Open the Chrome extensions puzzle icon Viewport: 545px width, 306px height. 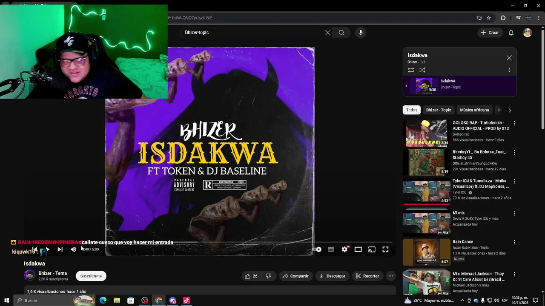(503, 18)
